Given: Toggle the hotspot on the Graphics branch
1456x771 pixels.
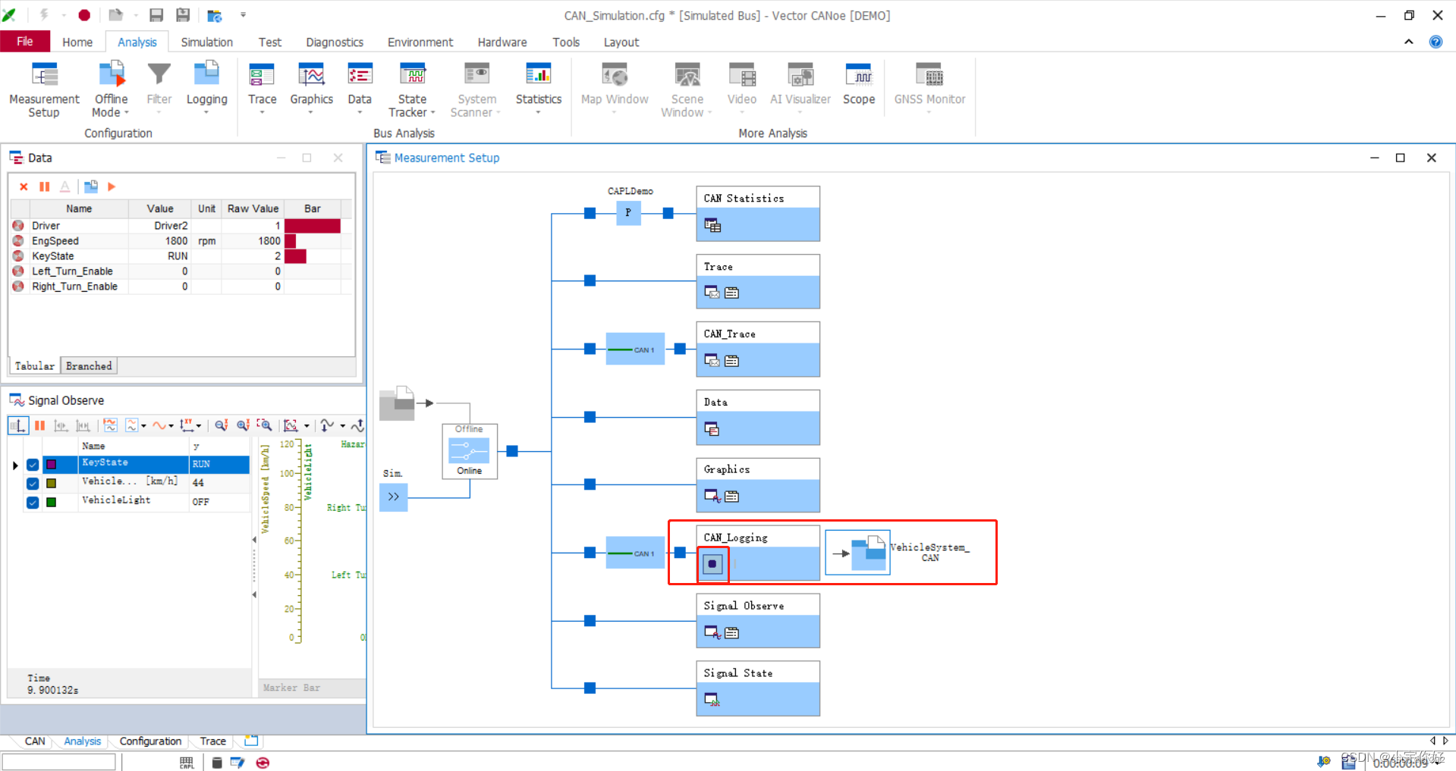Looking at the screenshot, I should pyautogui.click(x=590, y=484).
